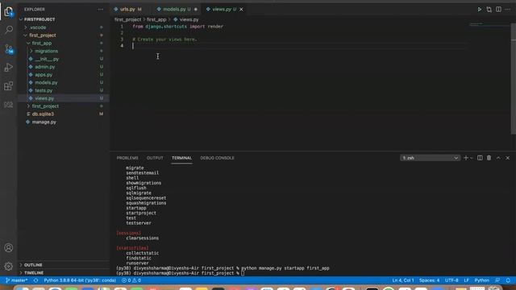
Task: Open the OUTPUT panel tab
Action: (x=155, y=158)
